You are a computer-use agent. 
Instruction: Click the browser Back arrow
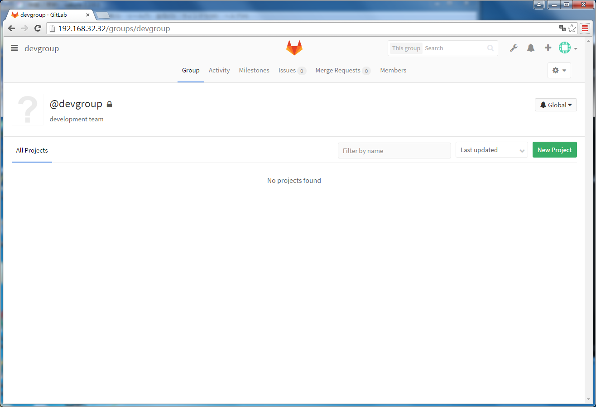[12, 28]
